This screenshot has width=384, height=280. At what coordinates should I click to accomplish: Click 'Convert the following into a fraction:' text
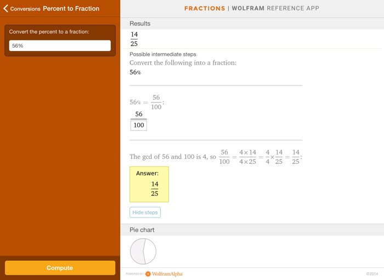coord(183,63)
